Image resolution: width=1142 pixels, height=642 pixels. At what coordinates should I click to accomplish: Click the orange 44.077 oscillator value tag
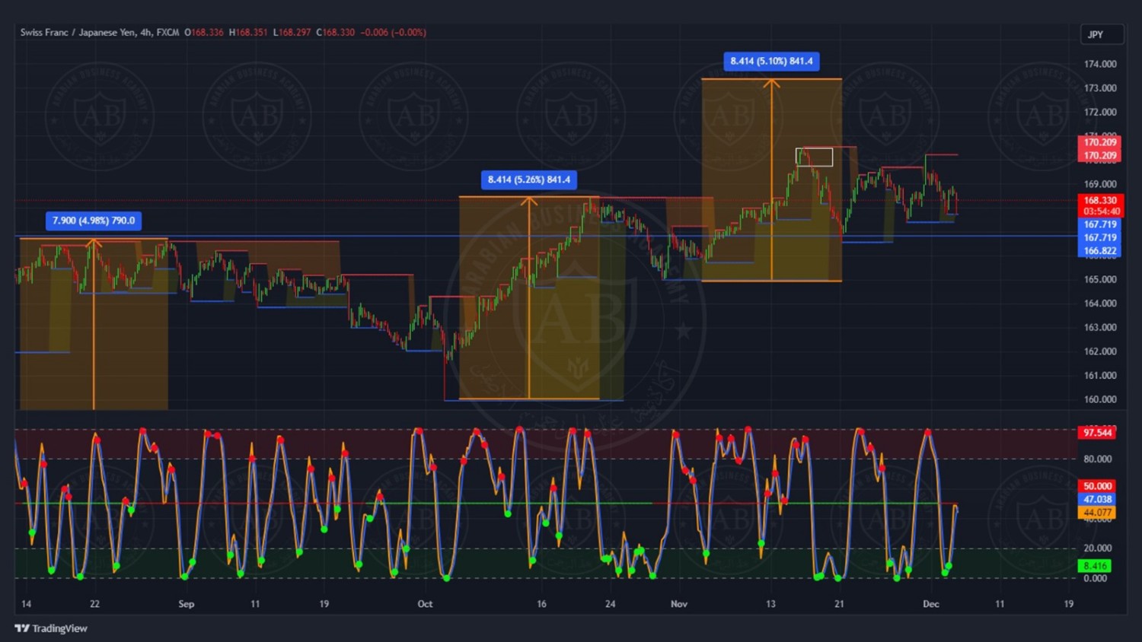[1097, 513]
